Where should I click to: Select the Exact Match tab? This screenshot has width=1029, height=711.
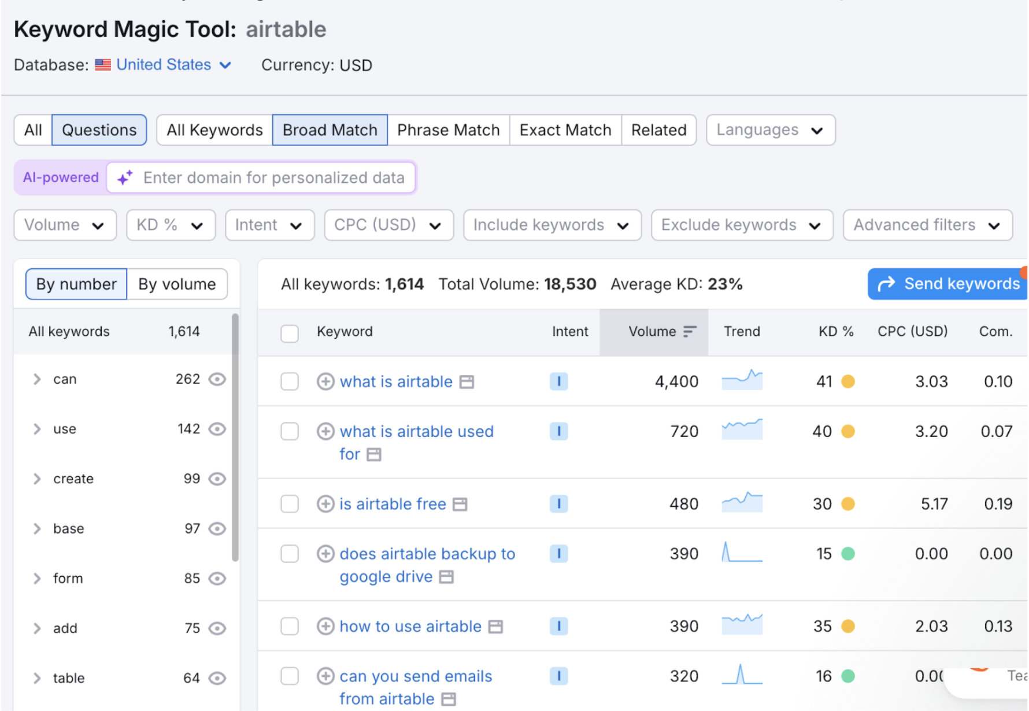coord(565,130)
